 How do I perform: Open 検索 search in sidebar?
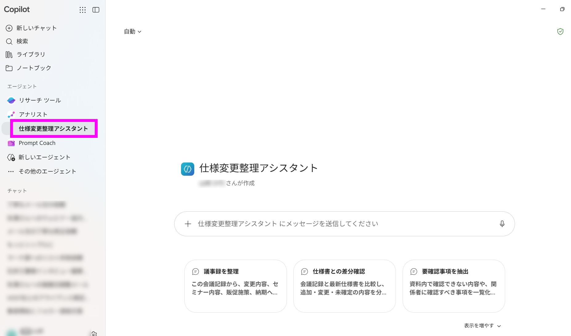22,41
